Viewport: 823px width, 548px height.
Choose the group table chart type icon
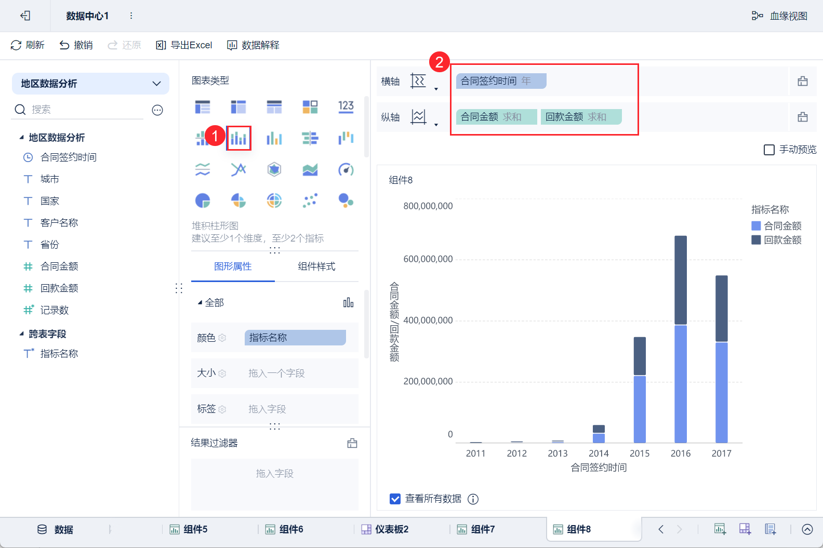tap(203, 107)
